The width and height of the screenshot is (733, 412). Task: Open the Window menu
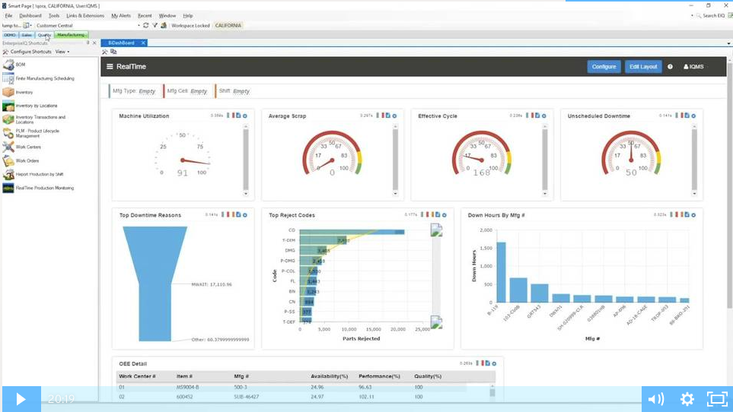tap(167, 15)
